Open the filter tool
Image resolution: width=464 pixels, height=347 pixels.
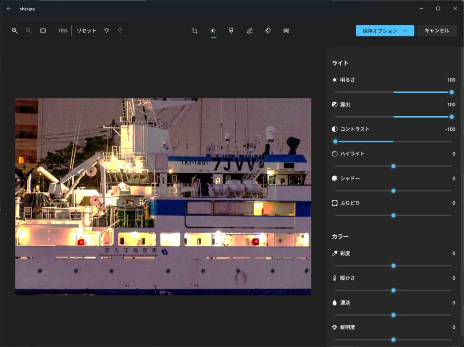coord(231,30)
